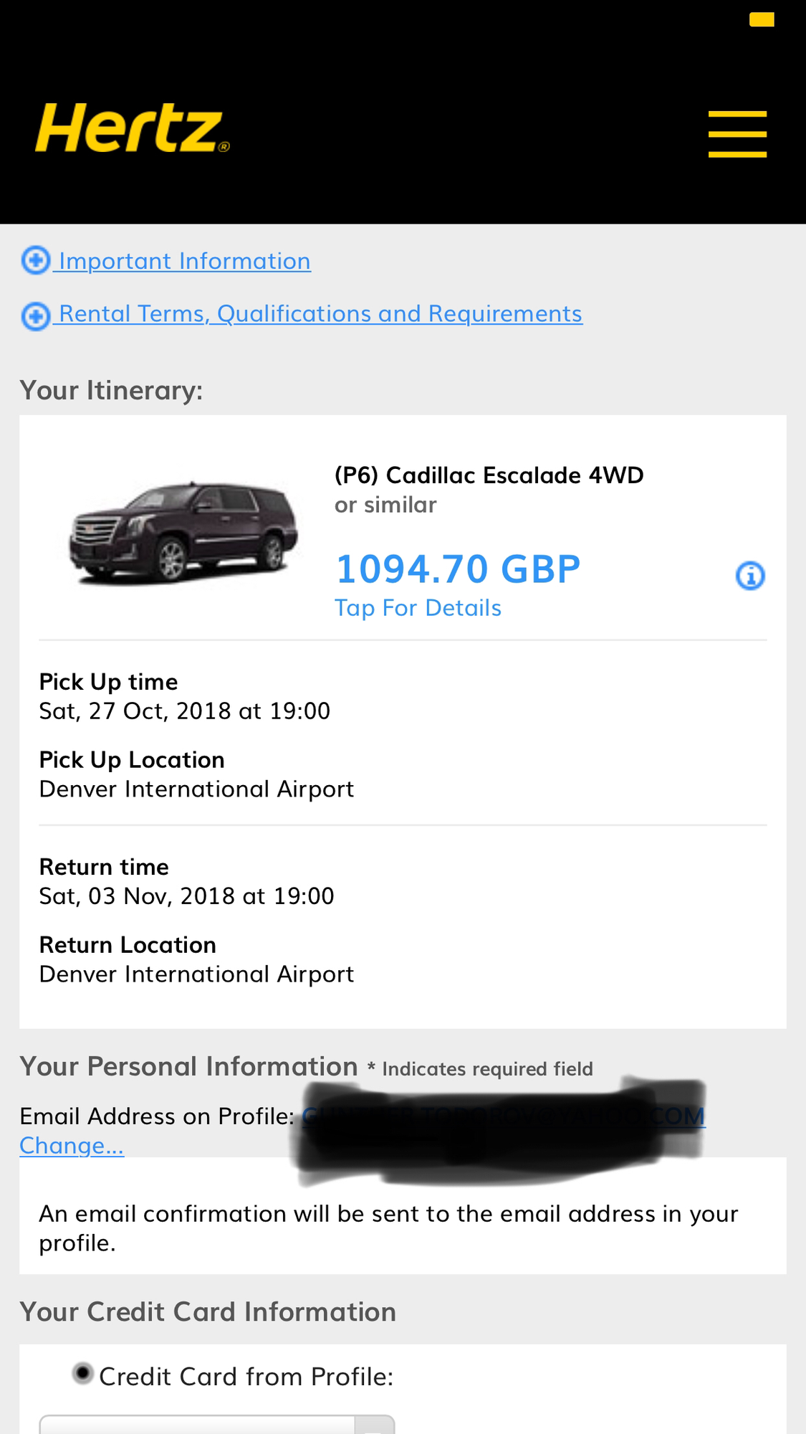The height and width of the screenshot is (1434, 806).
Task: Click the pick up time Sat, 27 Oct
Action: tap(184, 711)
